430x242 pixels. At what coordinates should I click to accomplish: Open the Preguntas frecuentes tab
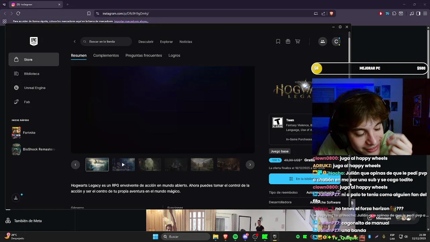[x=143, y=55]
